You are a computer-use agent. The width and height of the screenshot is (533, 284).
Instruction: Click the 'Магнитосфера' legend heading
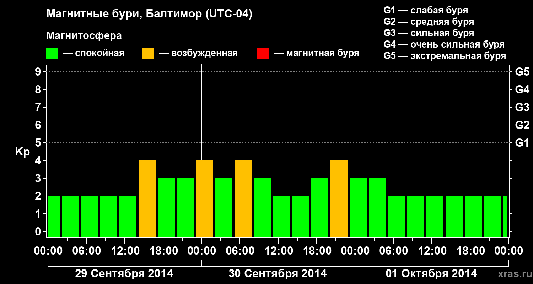[x=84, y=36]
